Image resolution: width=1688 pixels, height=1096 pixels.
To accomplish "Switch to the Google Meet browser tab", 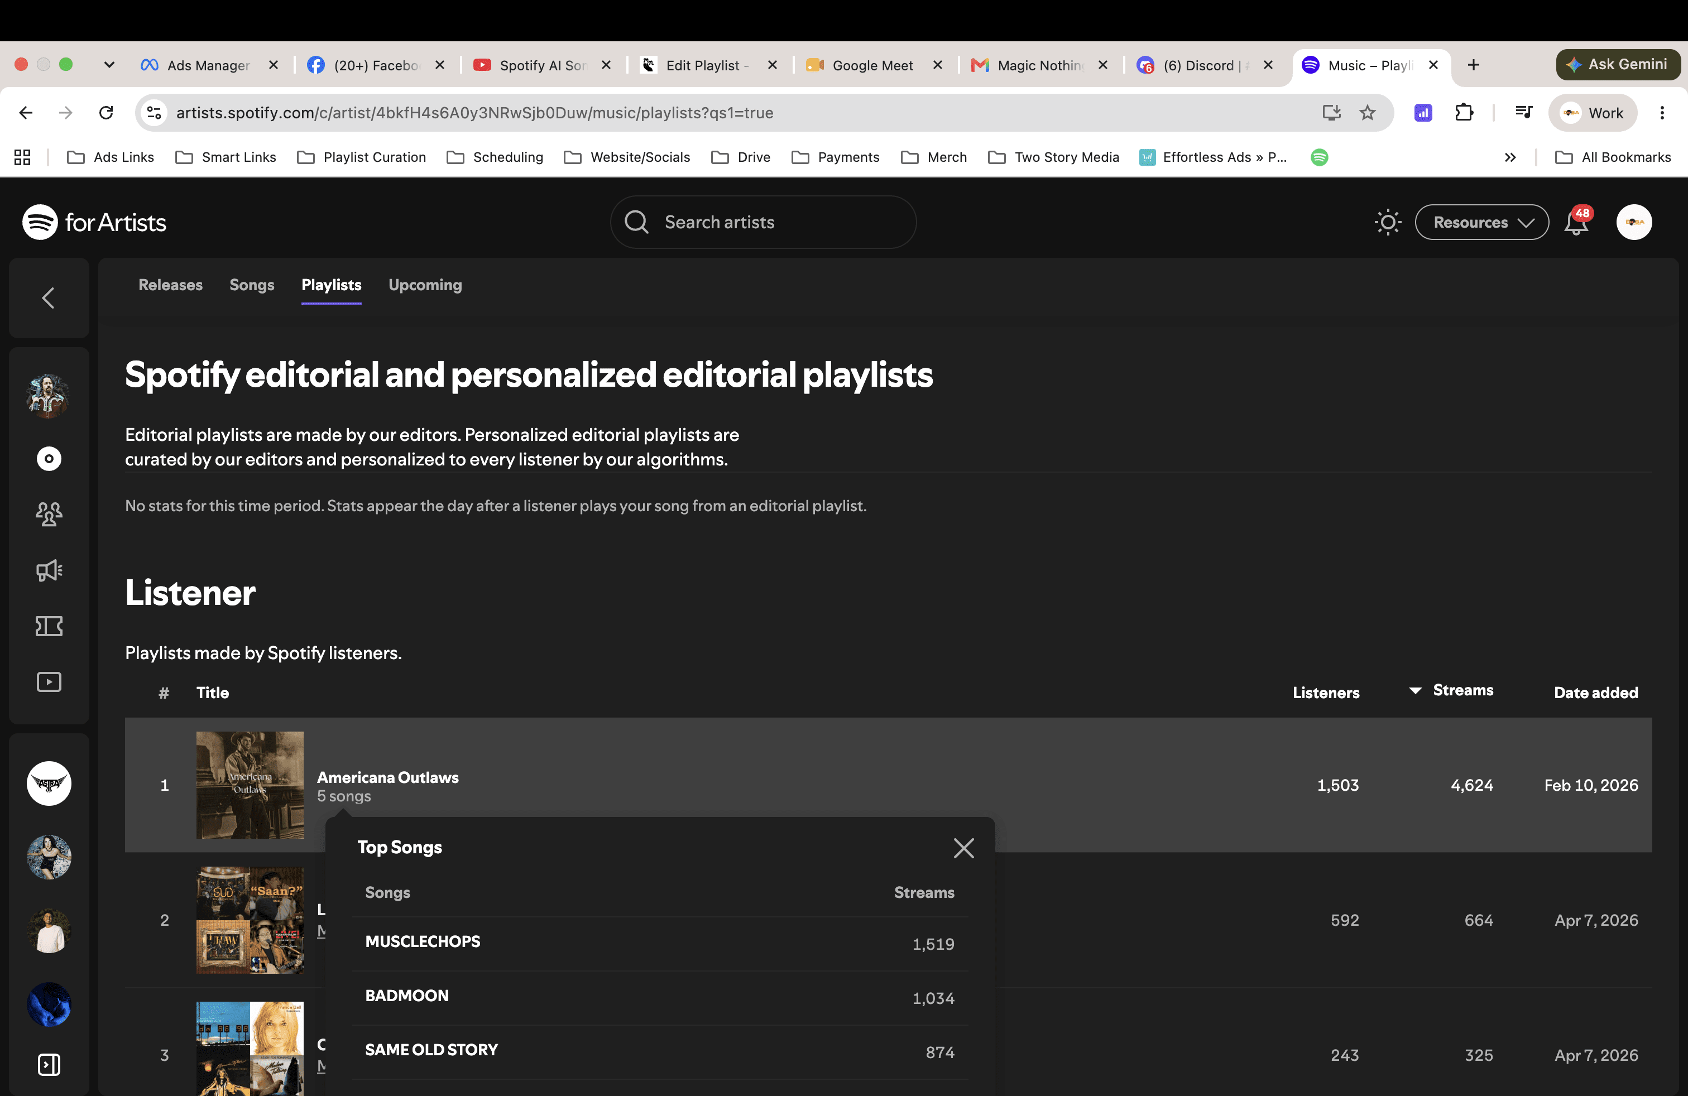I will pyautogui.click(x=873, y=65).
